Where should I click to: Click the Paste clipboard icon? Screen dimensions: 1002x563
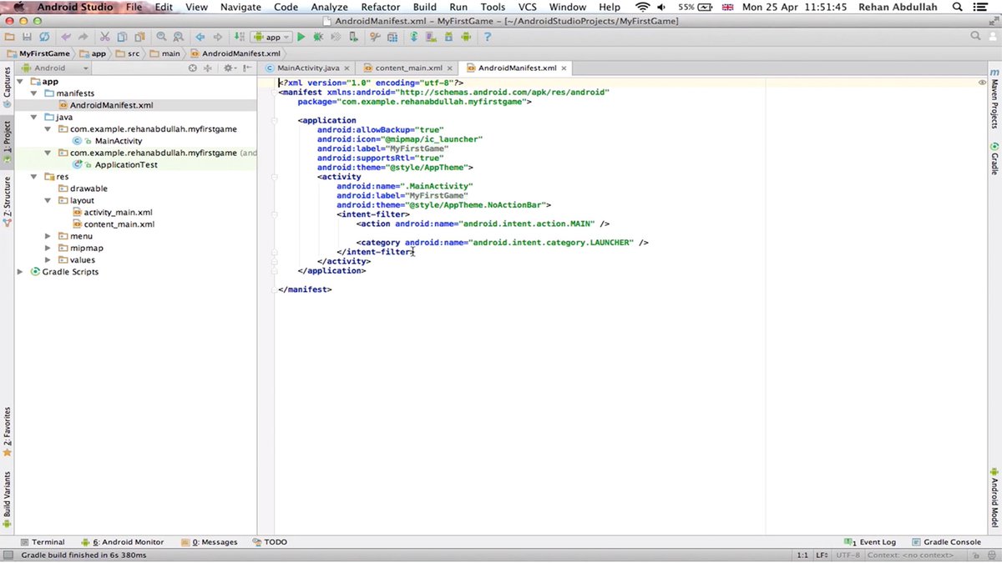139,37
